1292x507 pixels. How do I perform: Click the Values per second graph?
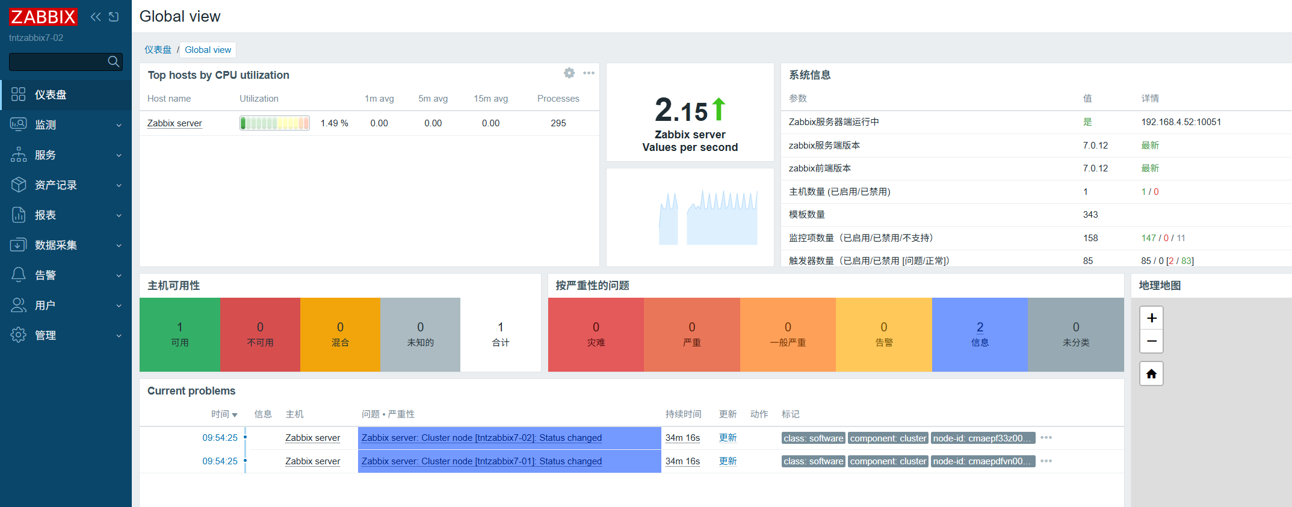690,217
